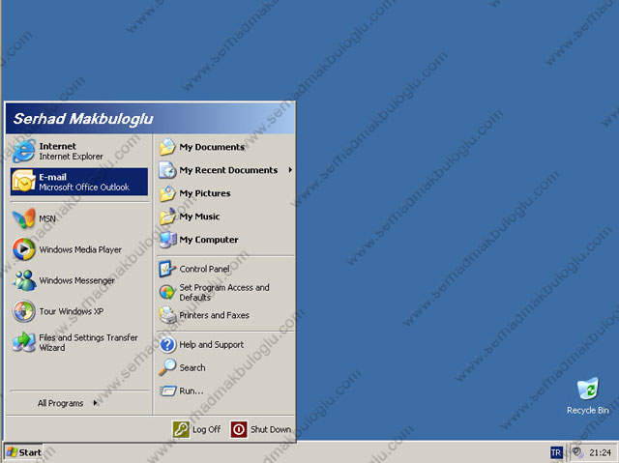Click the taskbar clock showing 21:24

pos(600,452)
